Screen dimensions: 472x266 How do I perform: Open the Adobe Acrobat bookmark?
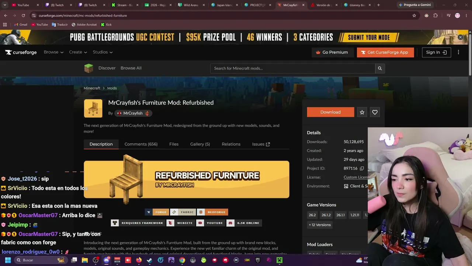[84, 24]
